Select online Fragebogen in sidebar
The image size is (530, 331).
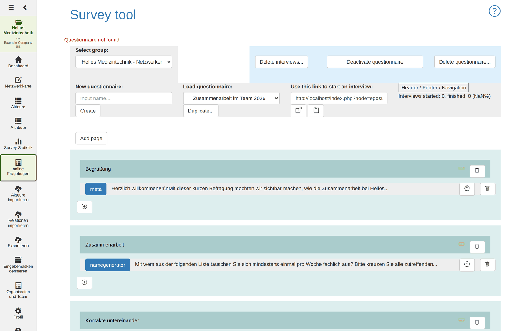pos(18,168)
